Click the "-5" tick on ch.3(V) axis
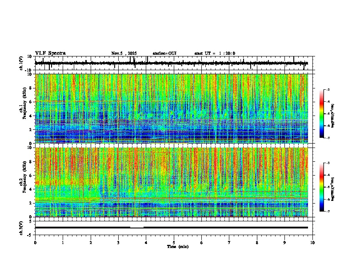Screen dimensions: 352x272 pyautogui.click(x=30, y=235)
